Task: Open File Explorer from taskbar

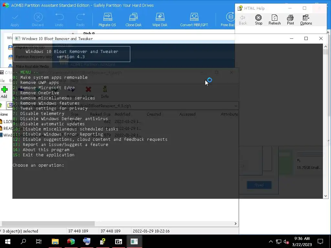Action: pos(55,241)
